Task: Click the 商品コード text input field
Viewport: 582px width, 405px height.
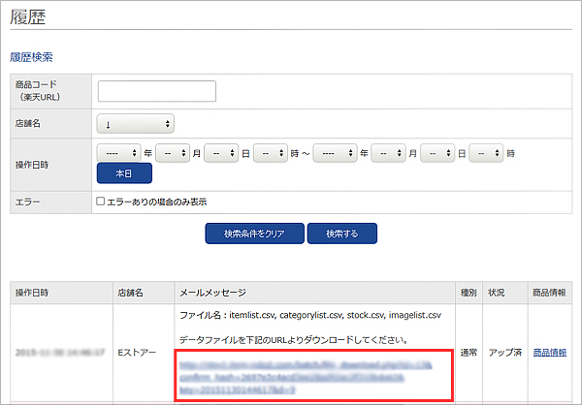Action: [x=156, y=91]
